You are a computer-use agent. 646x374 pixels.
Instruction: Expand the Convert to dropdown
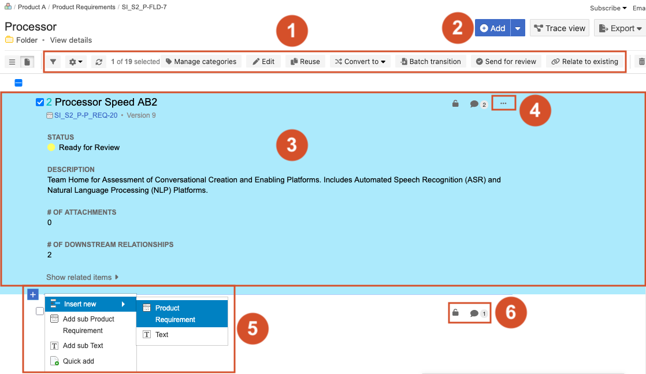pos(360,62)
